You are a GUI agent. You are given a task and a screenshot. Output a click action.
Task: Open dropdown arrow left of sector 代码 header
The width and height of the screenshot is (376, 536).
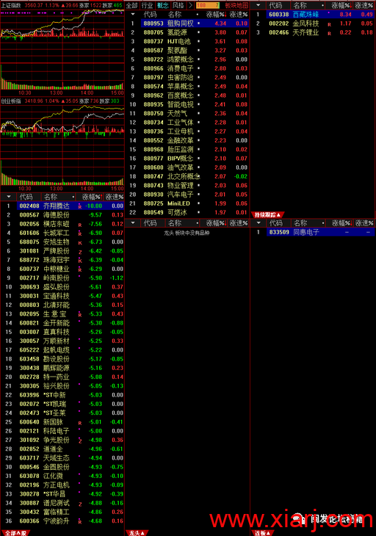point(133,15)
